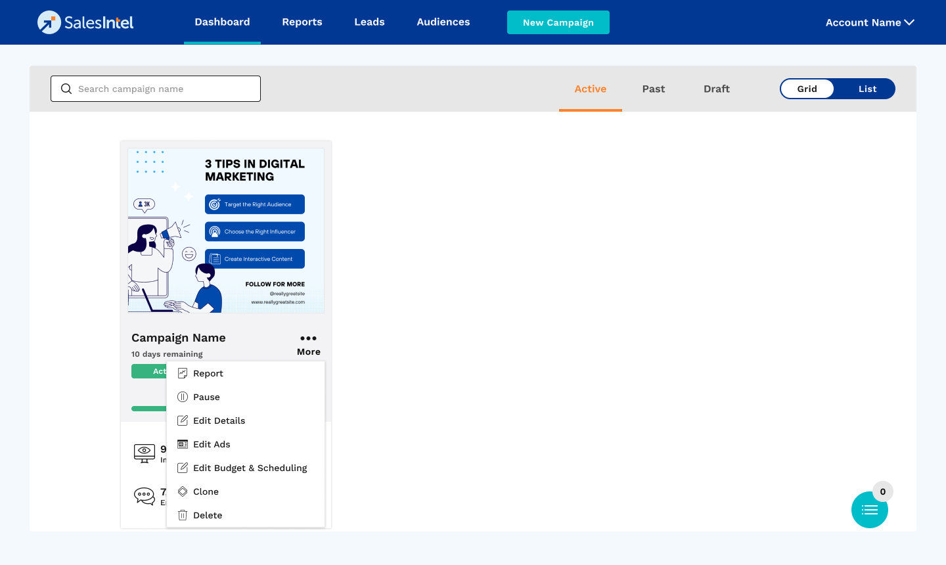Go to the Reports page

coord(302,22)
